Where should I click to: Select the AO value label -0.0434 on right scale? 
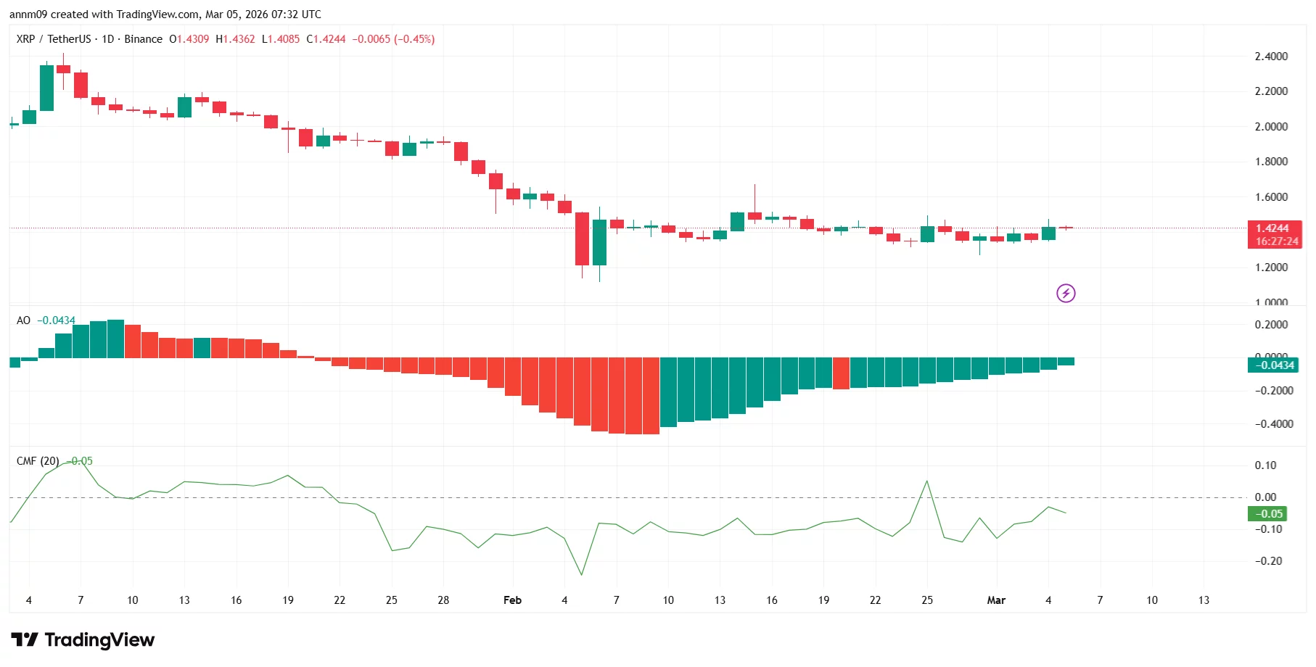pyautogui.click(x=1273, y=365)
